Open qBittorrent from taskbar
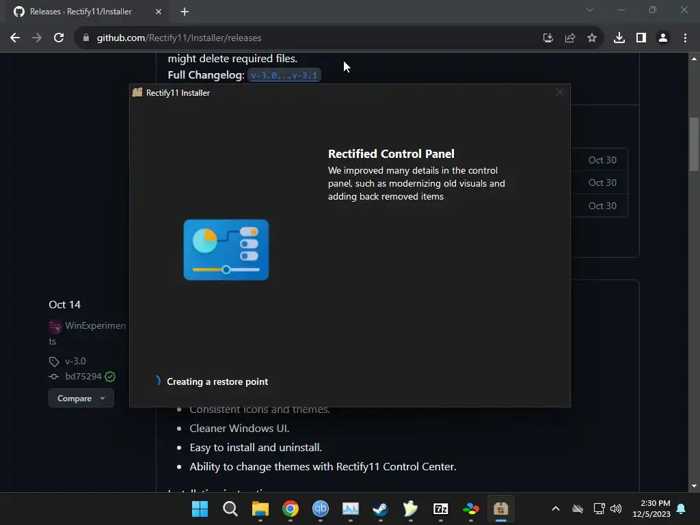The width and height of the screenshot is (700, 525). click(320, 509)
